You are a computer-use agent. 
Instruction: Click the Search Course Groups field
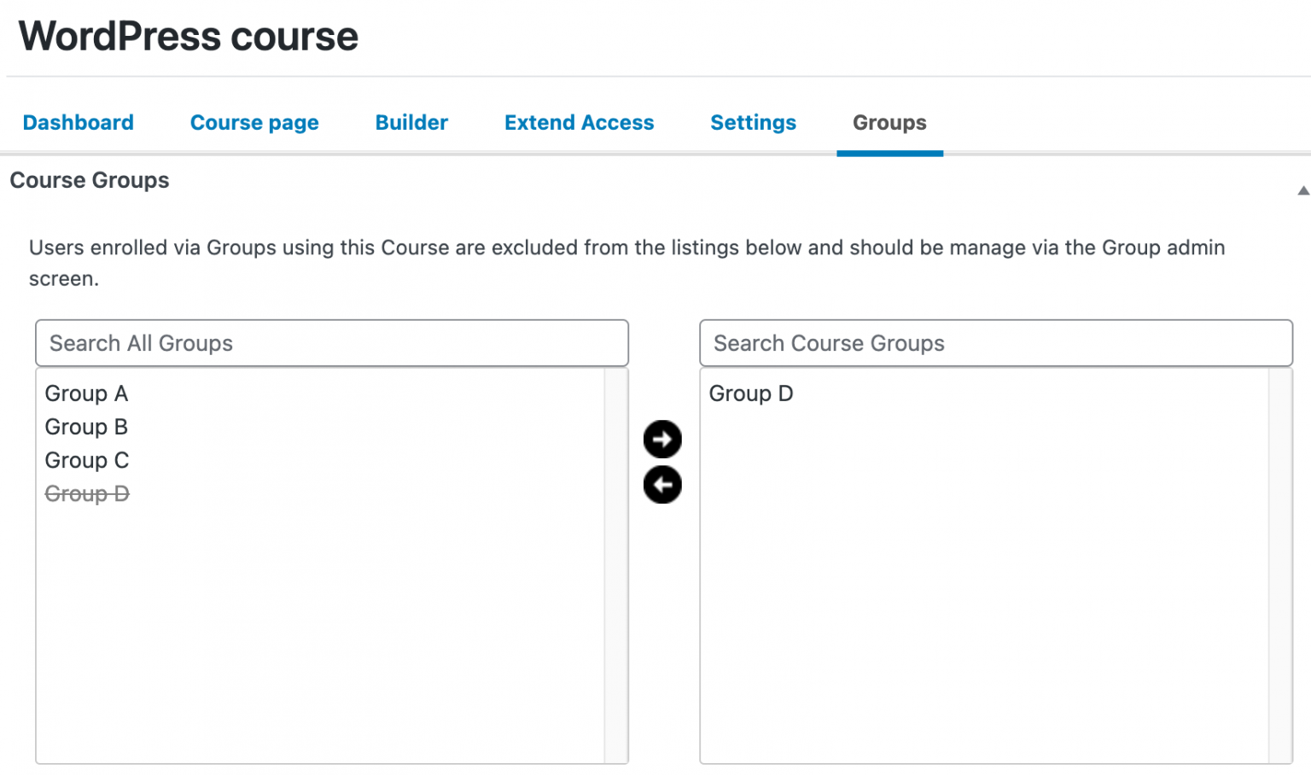[x=995, y=343]
